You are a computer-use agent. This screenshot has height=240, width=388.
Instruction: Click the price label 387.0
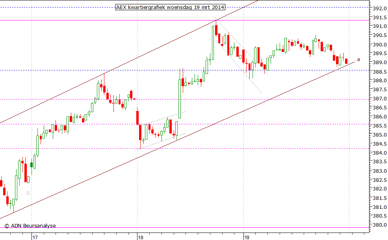tap(380, 99)
